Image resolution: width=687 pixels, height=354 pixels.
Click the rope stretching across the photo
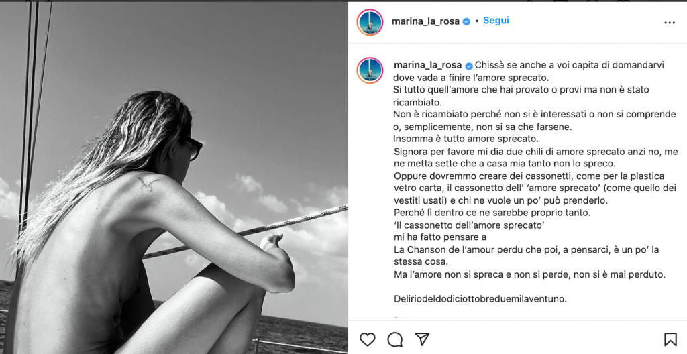point(246,232)
